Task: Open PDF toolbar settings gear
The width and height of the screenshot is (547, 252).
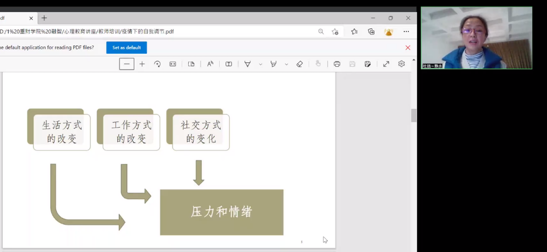Action: tap(402, 64)
